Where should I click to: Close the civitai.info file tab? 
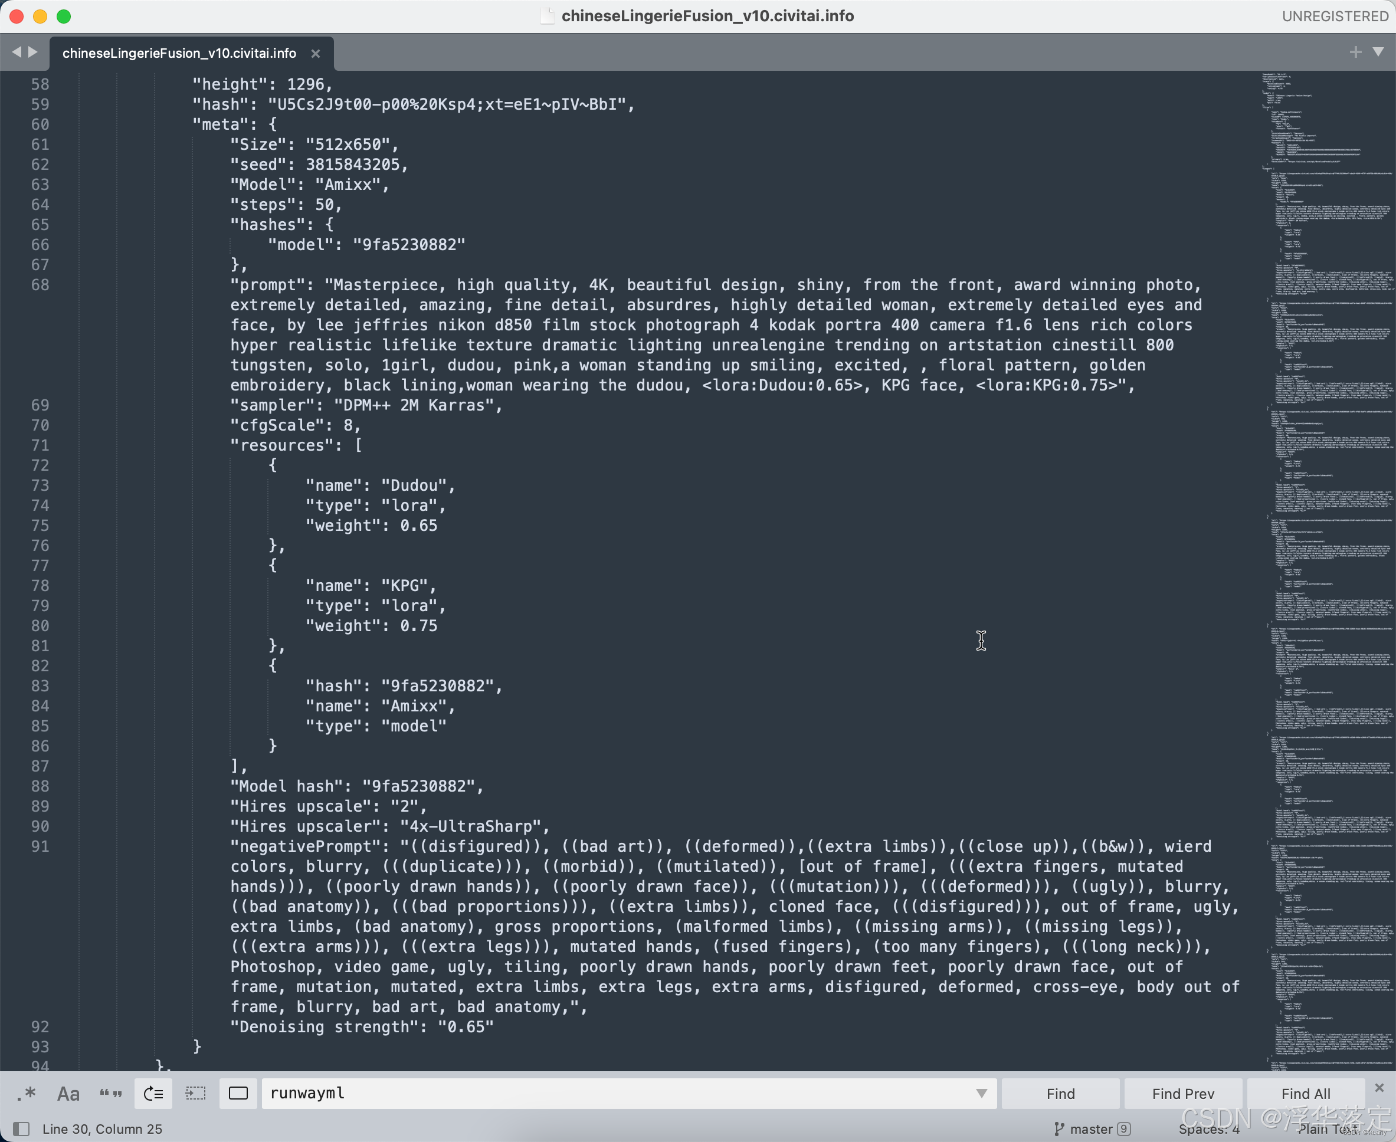[316, 54]
